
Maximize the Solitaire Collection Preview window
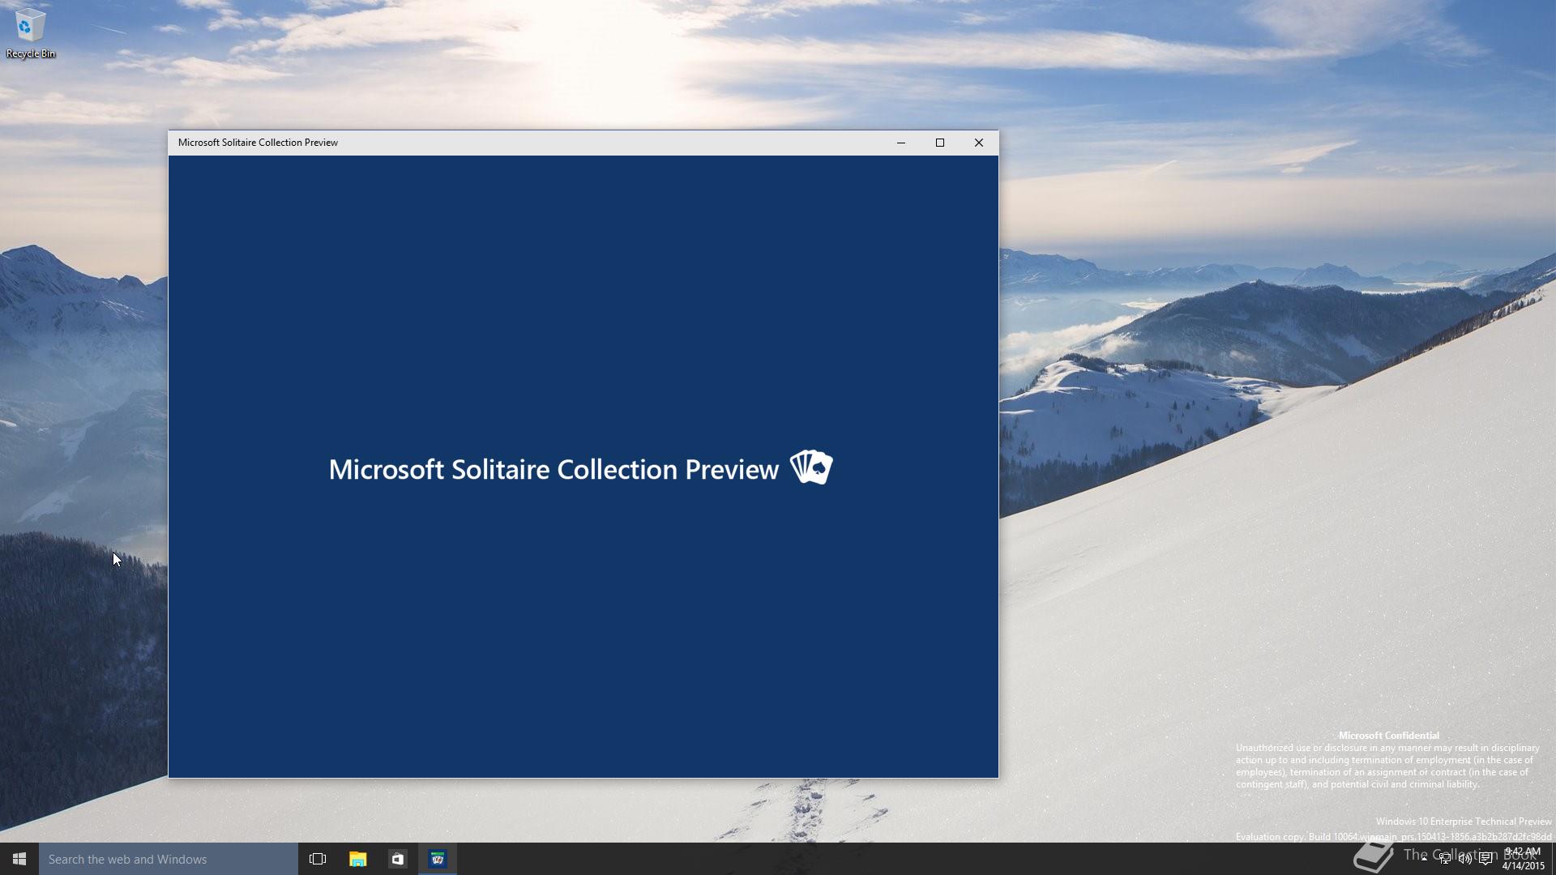pyautogui.click(x=940, y=143)
